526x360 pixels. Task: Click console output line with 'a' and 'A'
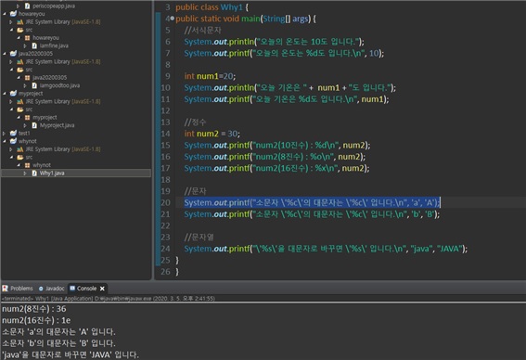click(x=58, y=332)
